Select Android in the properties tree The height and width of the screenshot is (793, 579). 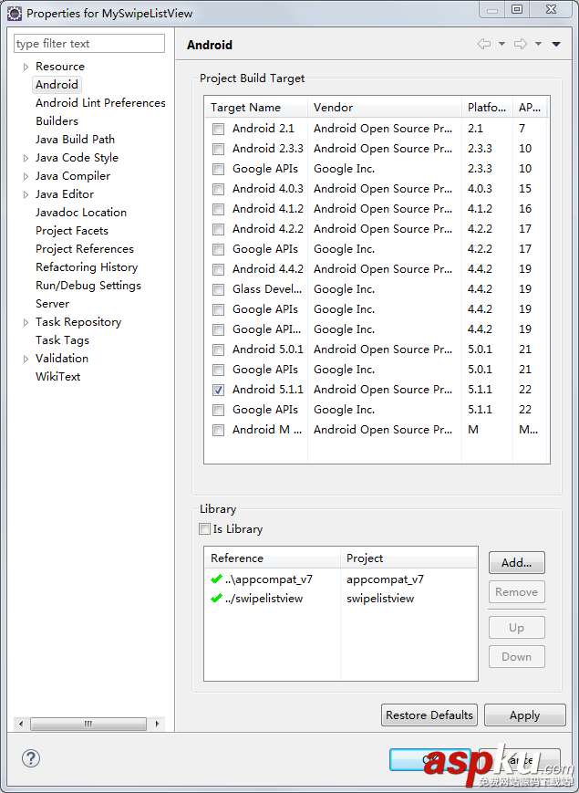[57, 85]
